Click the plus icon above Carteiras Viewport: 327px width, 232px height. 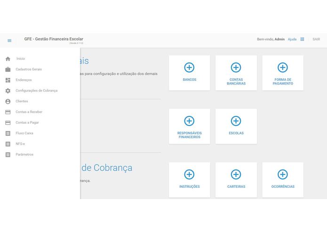(236, 174)
